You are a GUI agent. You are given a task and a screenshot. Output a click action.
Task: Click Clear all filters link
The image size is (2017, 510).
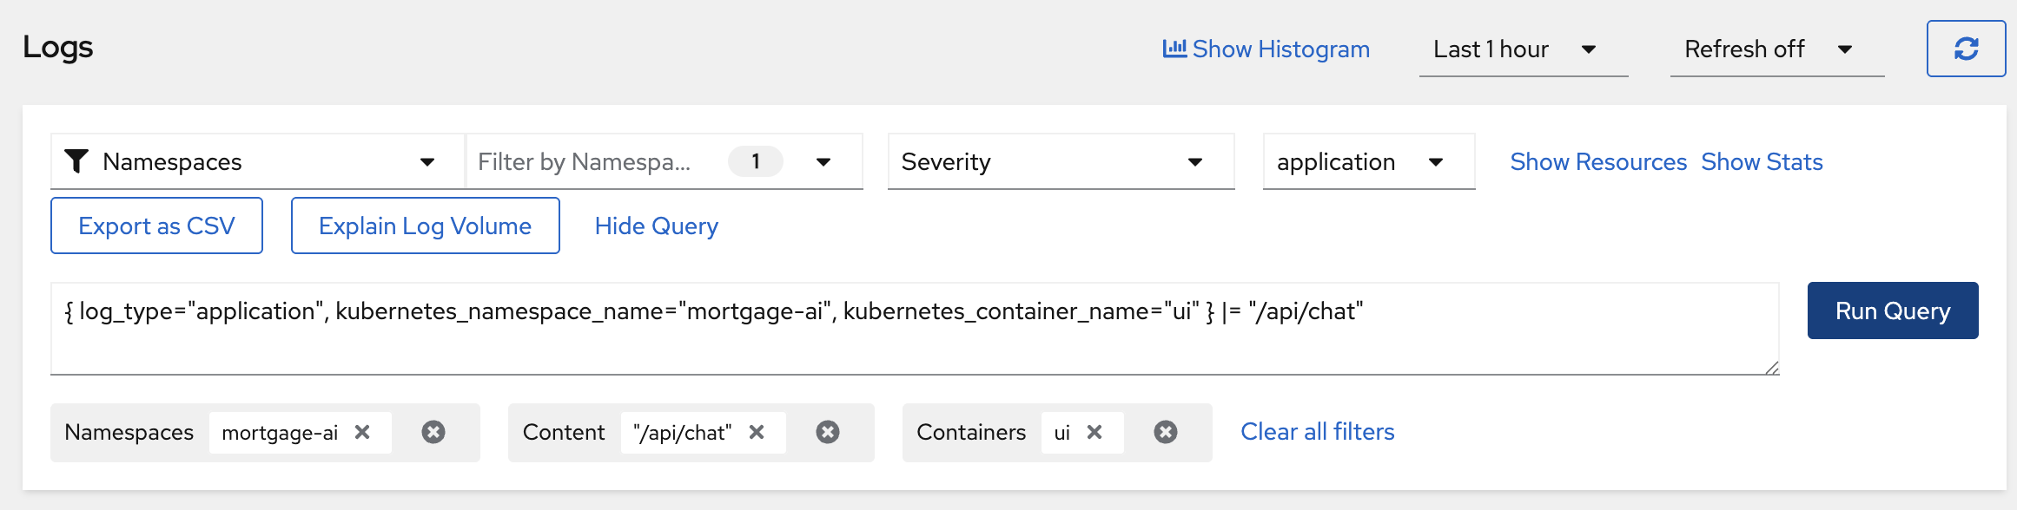click(x=1317, y=432)
